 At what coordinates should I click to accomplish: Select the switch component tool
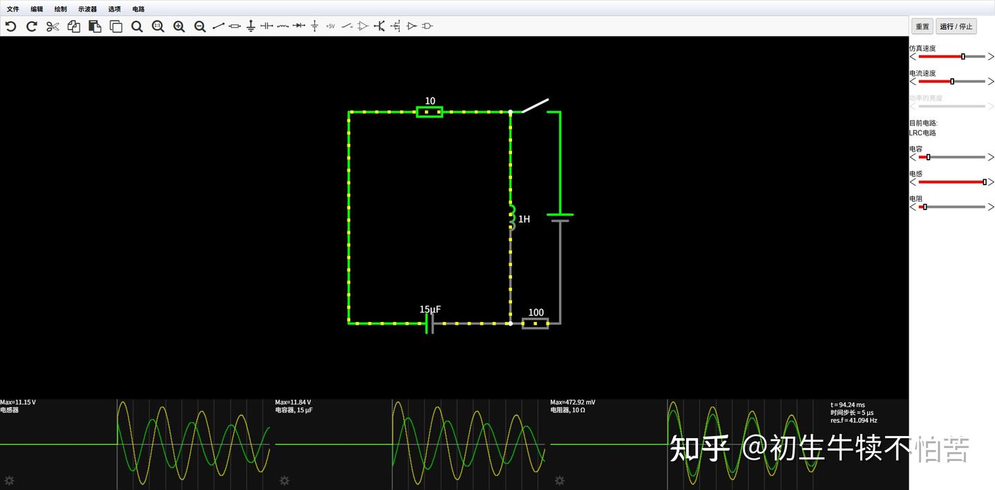click(x=347, y=26)
